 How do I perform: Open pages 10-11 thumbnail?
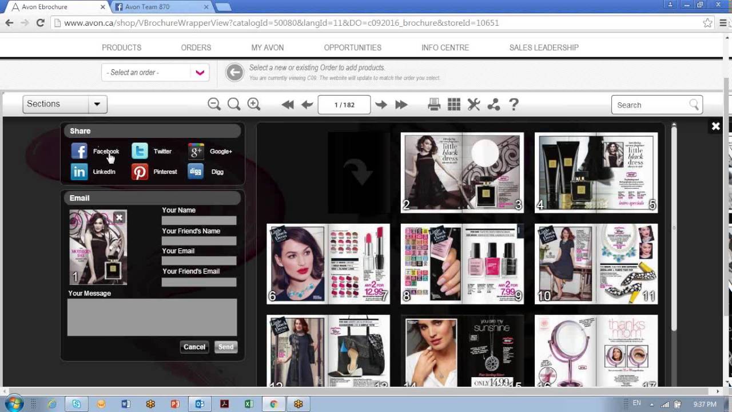596,264
